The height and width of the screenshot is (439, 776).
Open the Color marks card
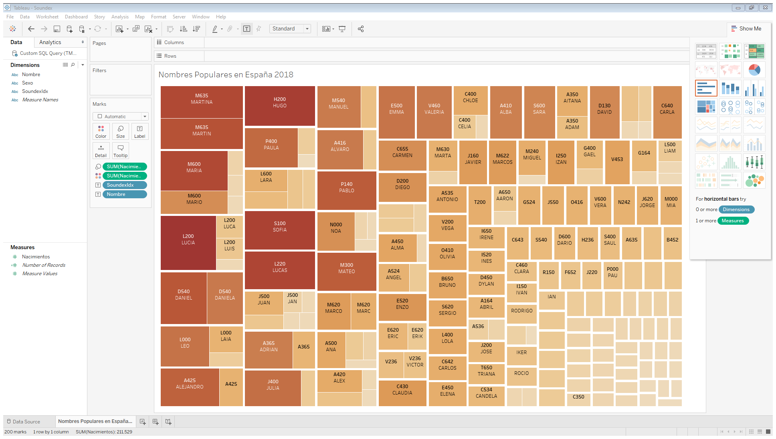click(101, 131)
